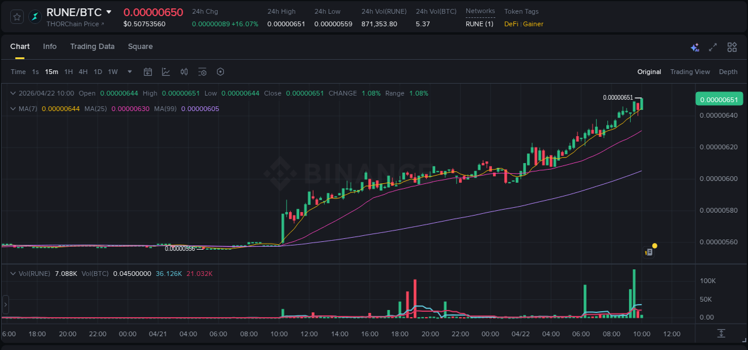748x350 pixels.
Task: Click the DeFi token tag
Action: point(510,24)
